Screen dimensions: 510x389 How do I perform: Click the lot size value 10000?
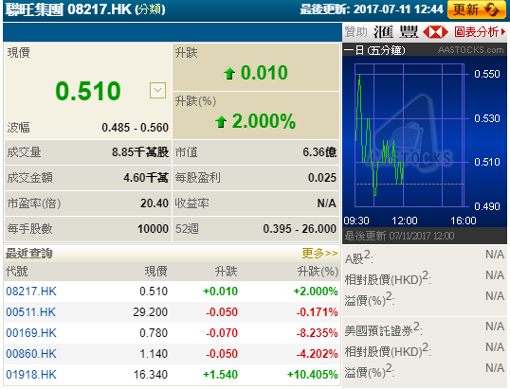153,229
